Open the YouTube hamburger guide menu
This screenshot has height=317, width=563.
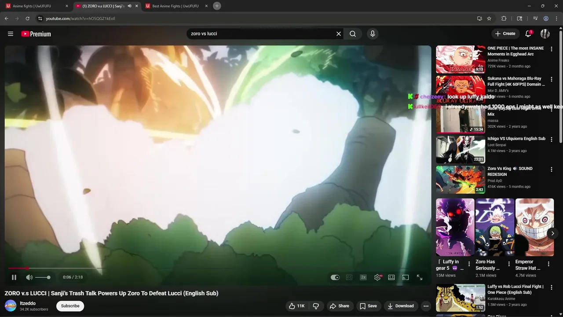(x=11, y=34)
